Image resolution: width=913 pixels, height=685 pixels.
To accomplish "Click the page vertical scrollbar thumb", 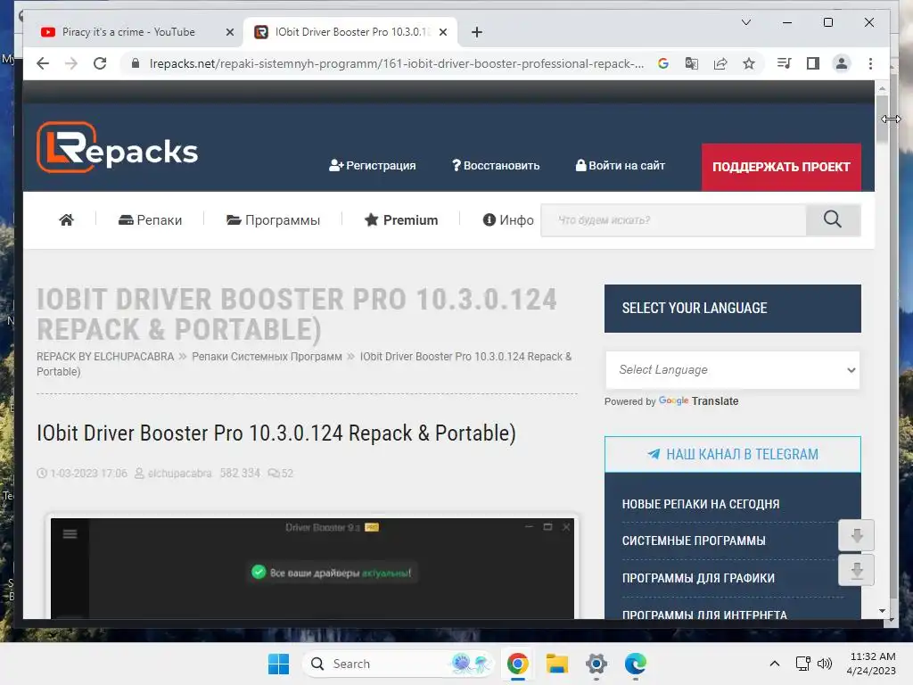I will 882,119.
